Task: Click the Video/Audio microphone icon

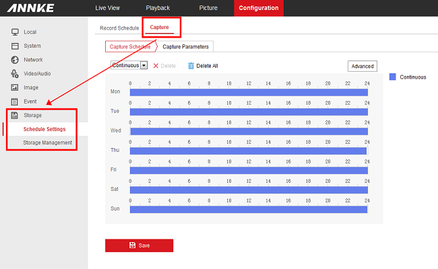Action: (15, 73)
